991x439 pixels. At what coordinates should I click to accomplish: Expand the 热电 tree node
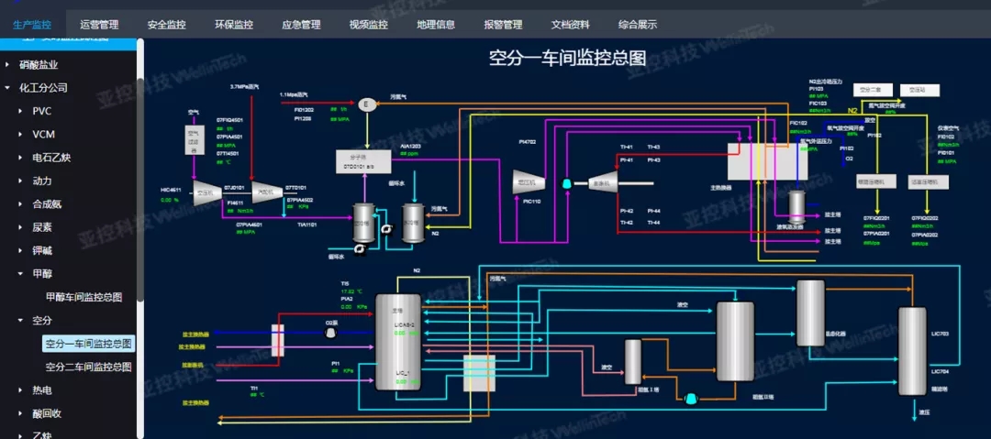point(20,390)
